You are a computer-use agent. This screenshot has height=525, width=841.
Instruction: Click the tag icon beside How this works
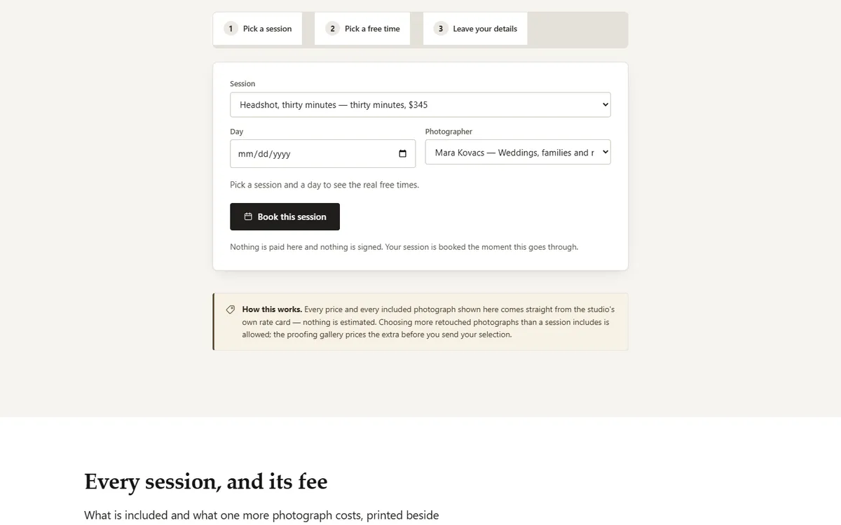coord(231,309)
